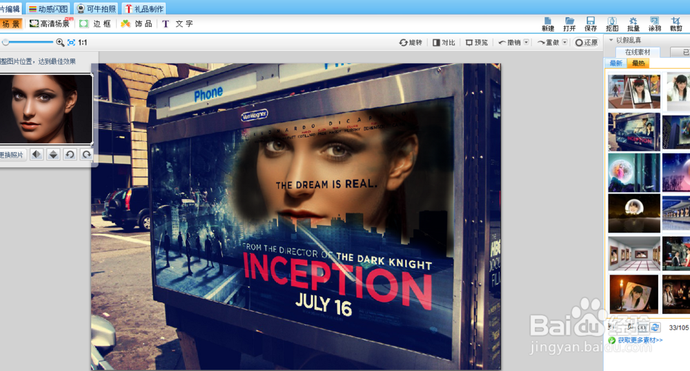Rotate the photo clockwise
Image resolution: width=690 pixels, height=371 pixels.
click(87, 155)
